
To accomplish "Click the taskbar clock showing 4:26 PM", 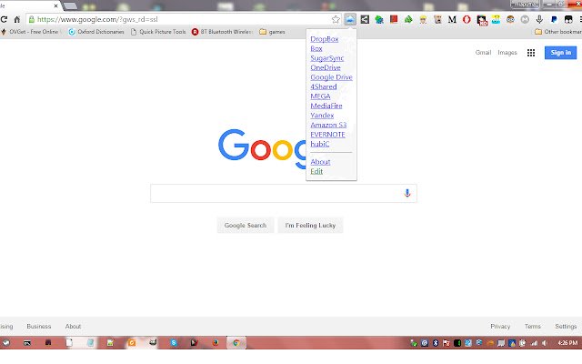I will [x=567, y=343].
